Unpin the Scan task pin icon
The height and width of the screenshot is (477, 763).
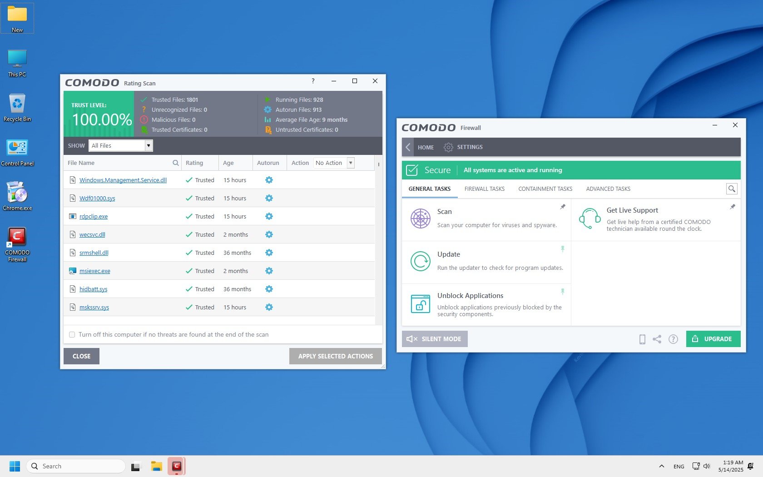click(x=563, y=207)
